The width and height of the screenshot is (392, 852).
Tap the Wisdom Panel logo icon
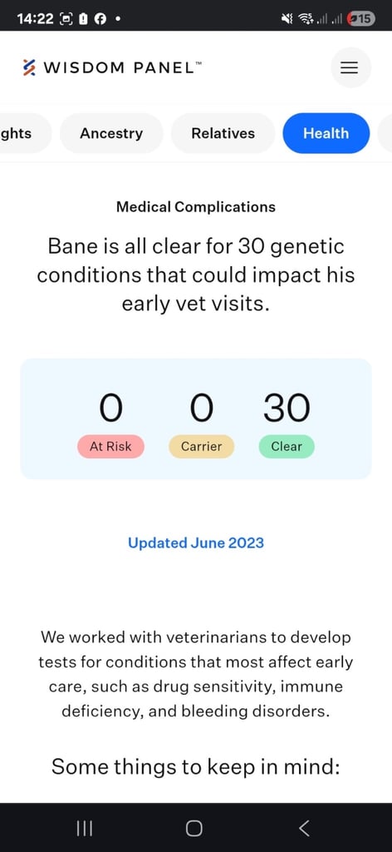(x=29, y=67)
